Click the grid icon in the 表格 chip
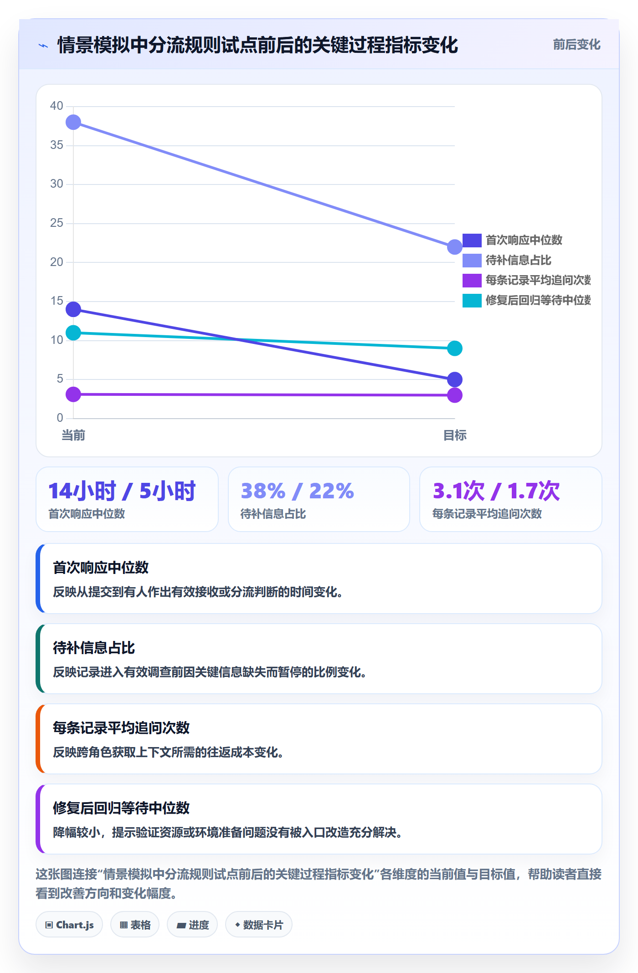This screenshot has width=638, height=973. [123, 925]
